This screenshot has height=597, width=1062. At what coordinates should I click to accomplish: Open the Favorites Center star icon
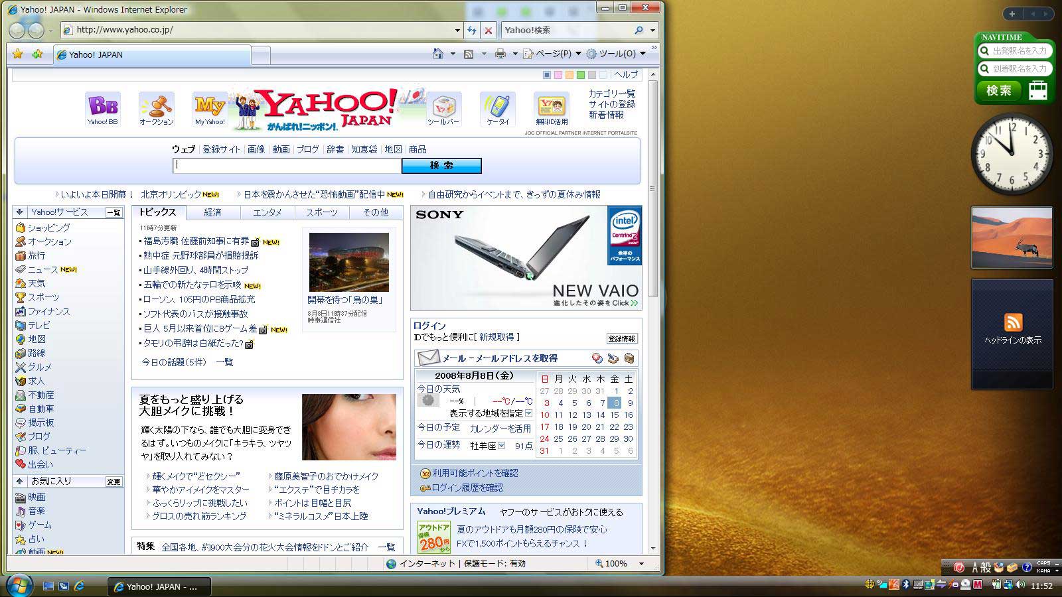[x=18, y=54]
